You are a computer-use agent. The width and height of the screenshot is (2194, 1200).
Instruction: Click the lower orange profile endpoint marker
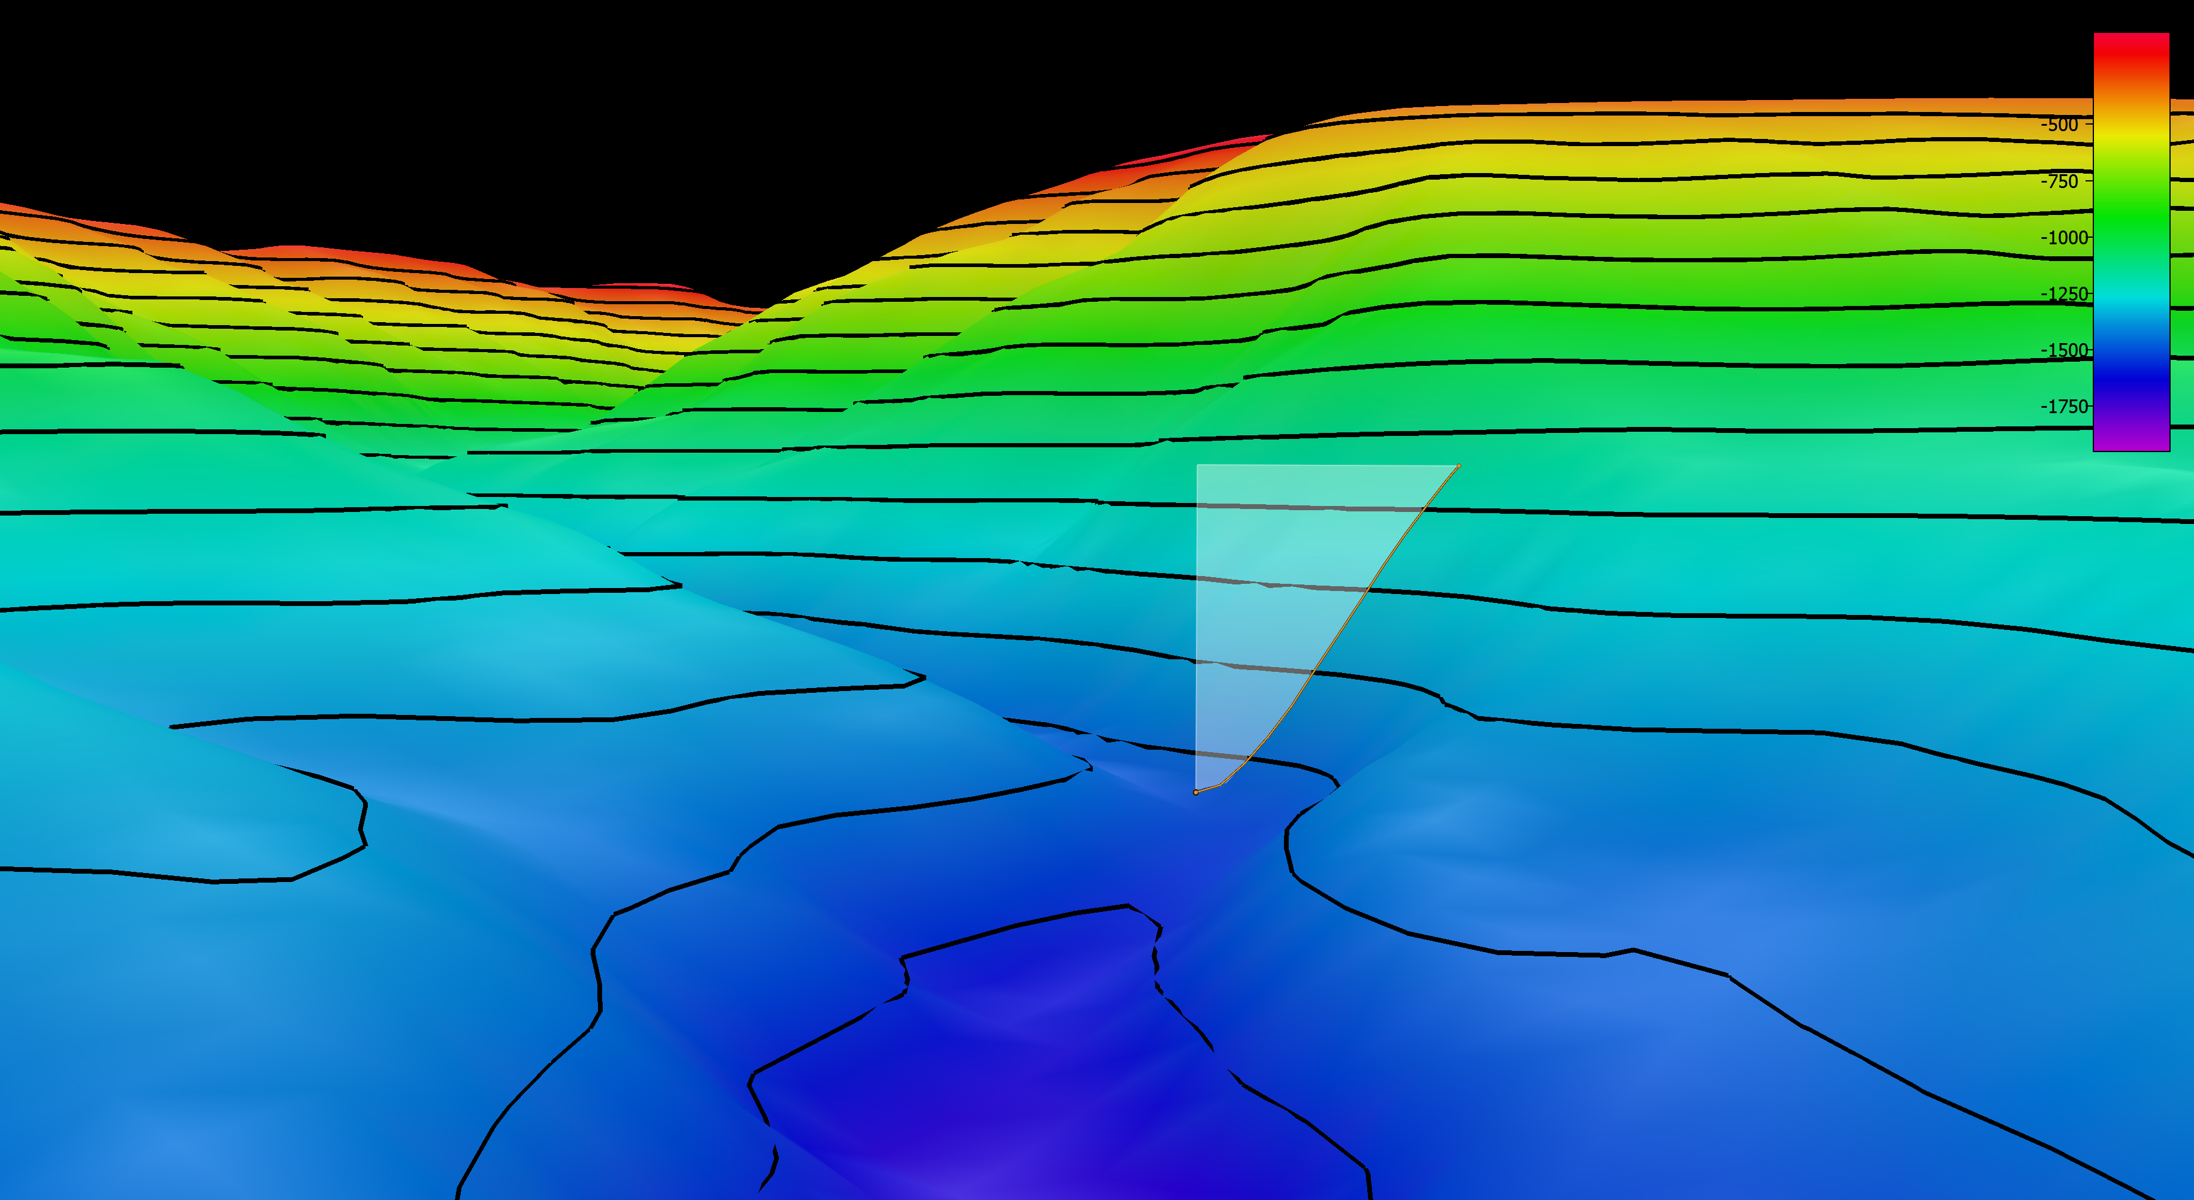[1196, 792]
